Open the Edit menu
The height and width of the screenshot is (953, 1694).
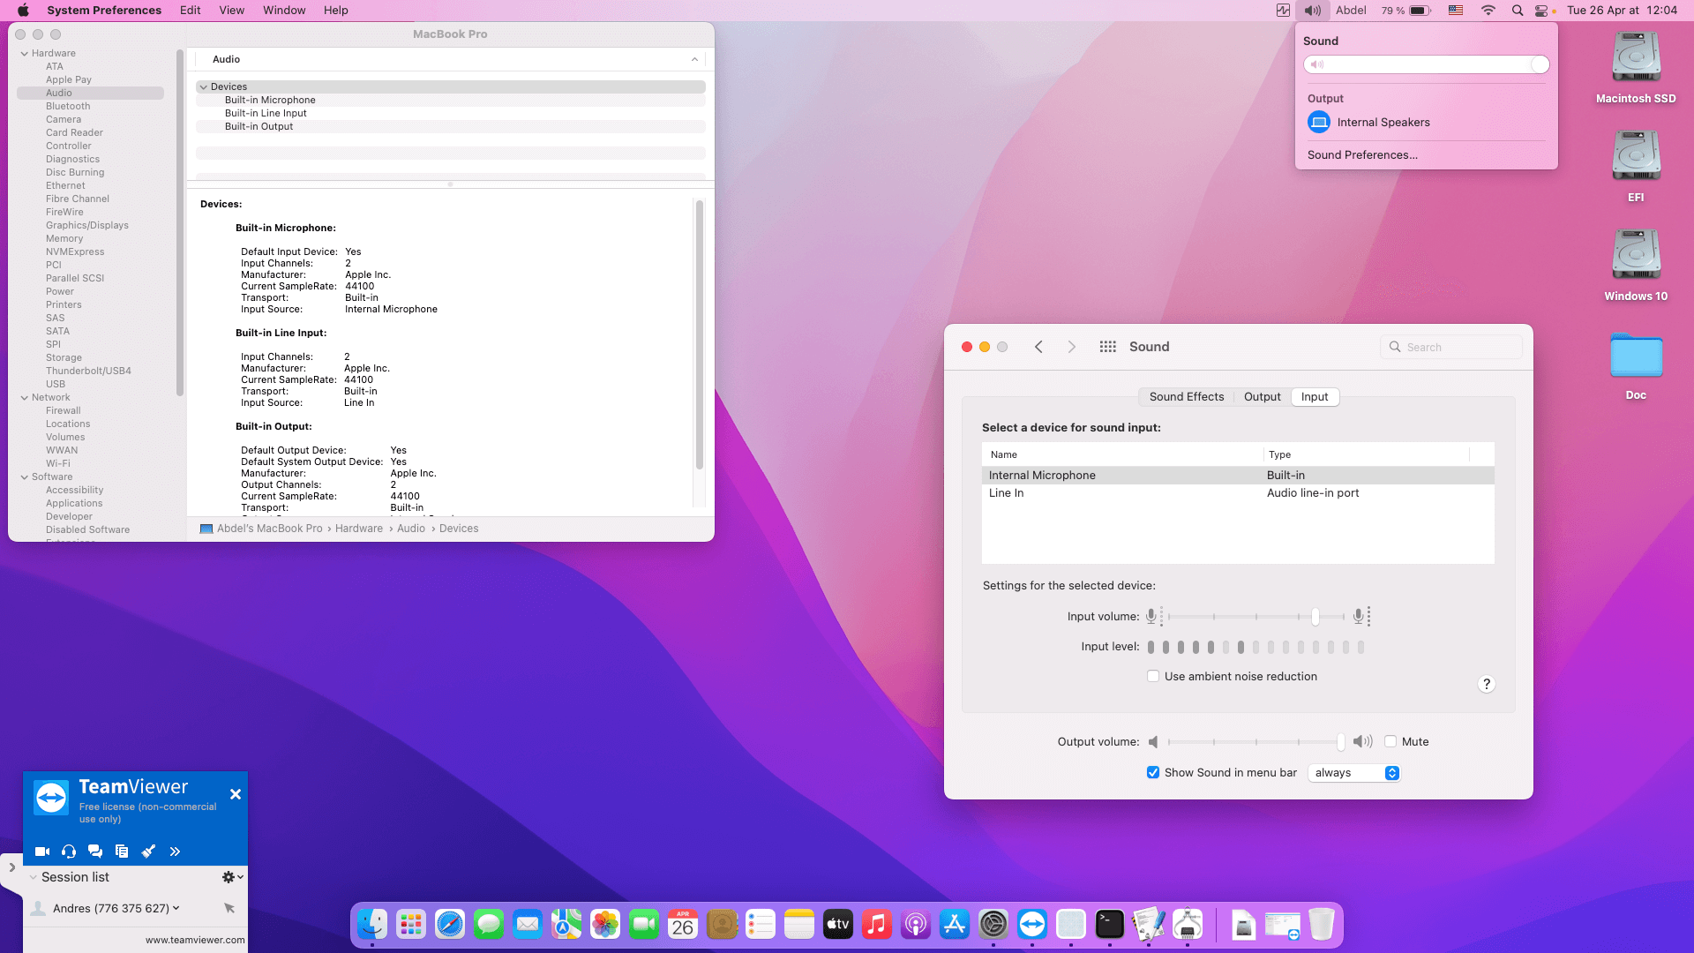coord(190,11)
